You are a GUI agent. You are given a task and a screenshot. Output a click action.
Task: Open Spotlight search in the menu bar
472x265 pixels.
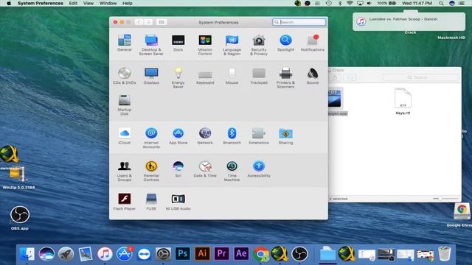441,3
